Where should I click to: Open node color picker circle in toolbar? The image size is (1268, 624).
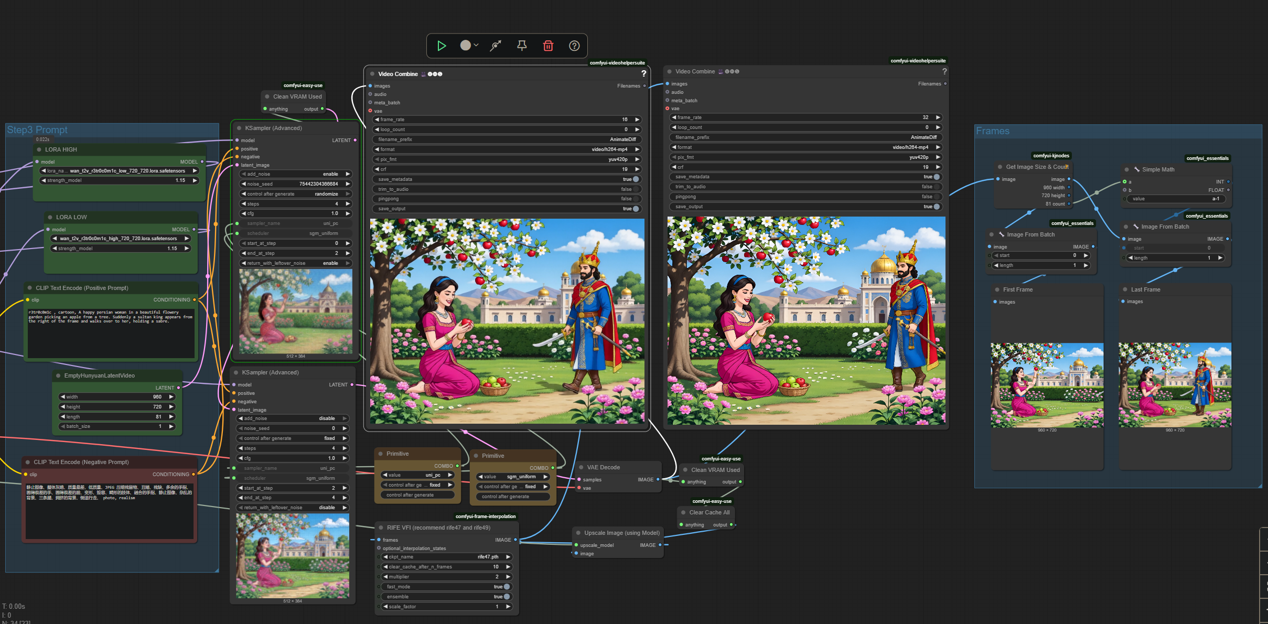(x=466, y=46)
